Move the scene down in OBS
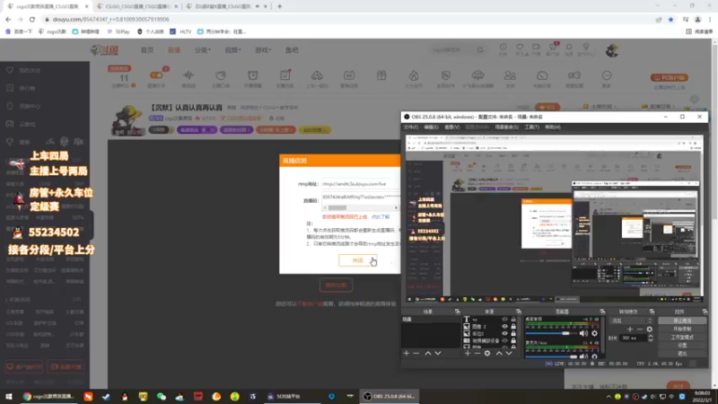Image resolution: width=718 pixels, height=404 pixels. 438,353
